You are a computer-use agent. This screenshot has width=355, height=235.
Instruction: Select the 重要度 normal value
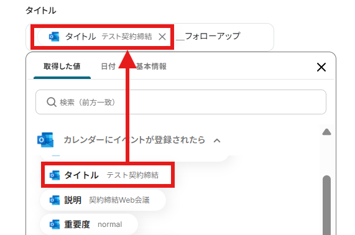(x=89, y=224)
